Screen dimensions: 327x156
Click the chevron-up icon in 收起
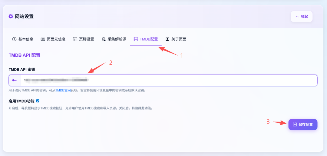tap(297, 16)
